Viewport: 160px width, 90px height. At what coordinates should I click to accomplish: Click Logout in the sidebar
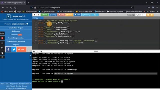(16, 44)
